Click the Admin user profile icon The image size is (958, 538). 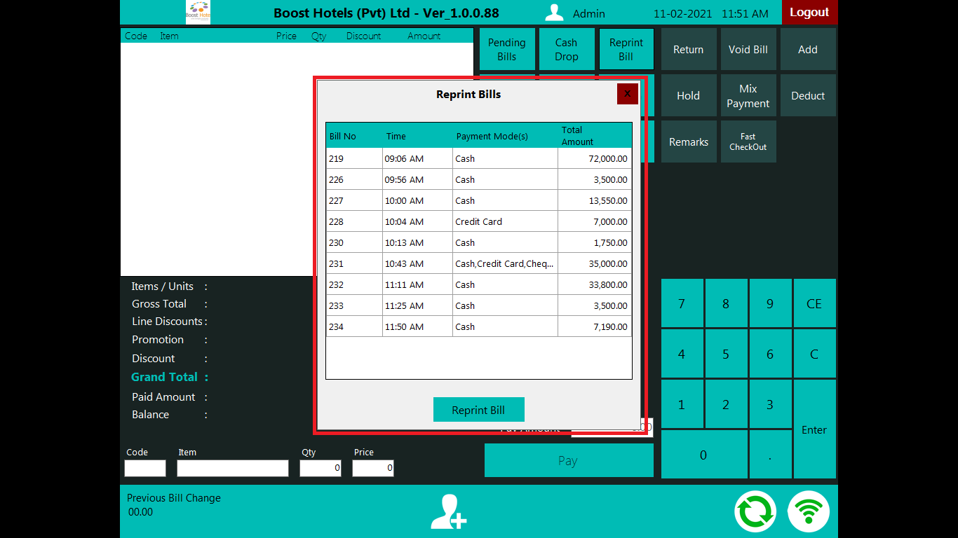555,13
